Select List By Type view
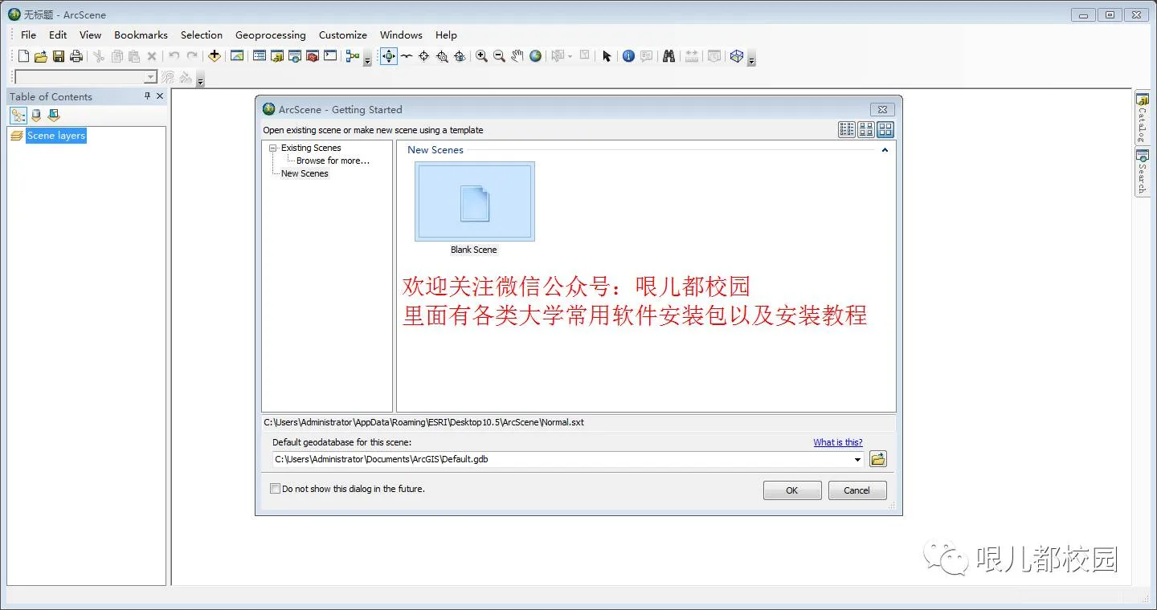 pos(54,116)
